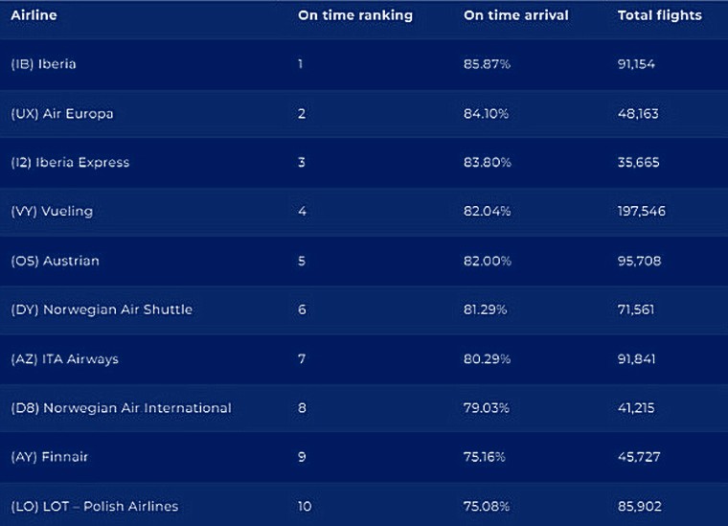Select the (AY) Finnair airline name

(49, 457)
